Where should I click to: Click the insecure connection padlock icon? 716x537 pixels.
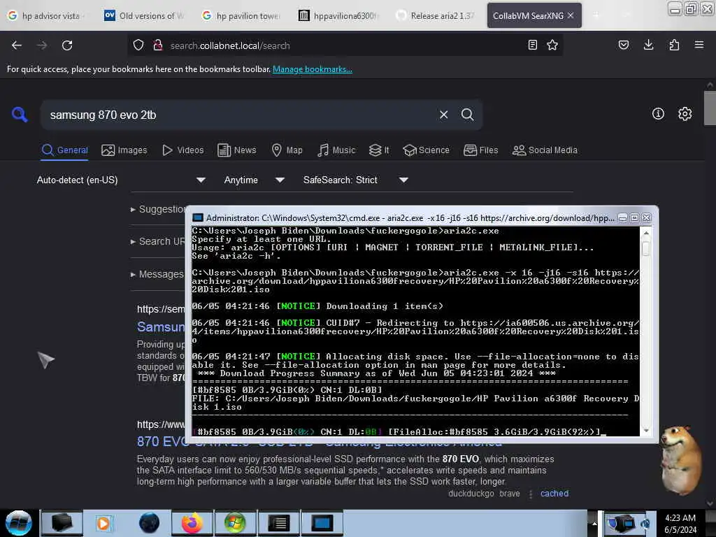[158, 45]
